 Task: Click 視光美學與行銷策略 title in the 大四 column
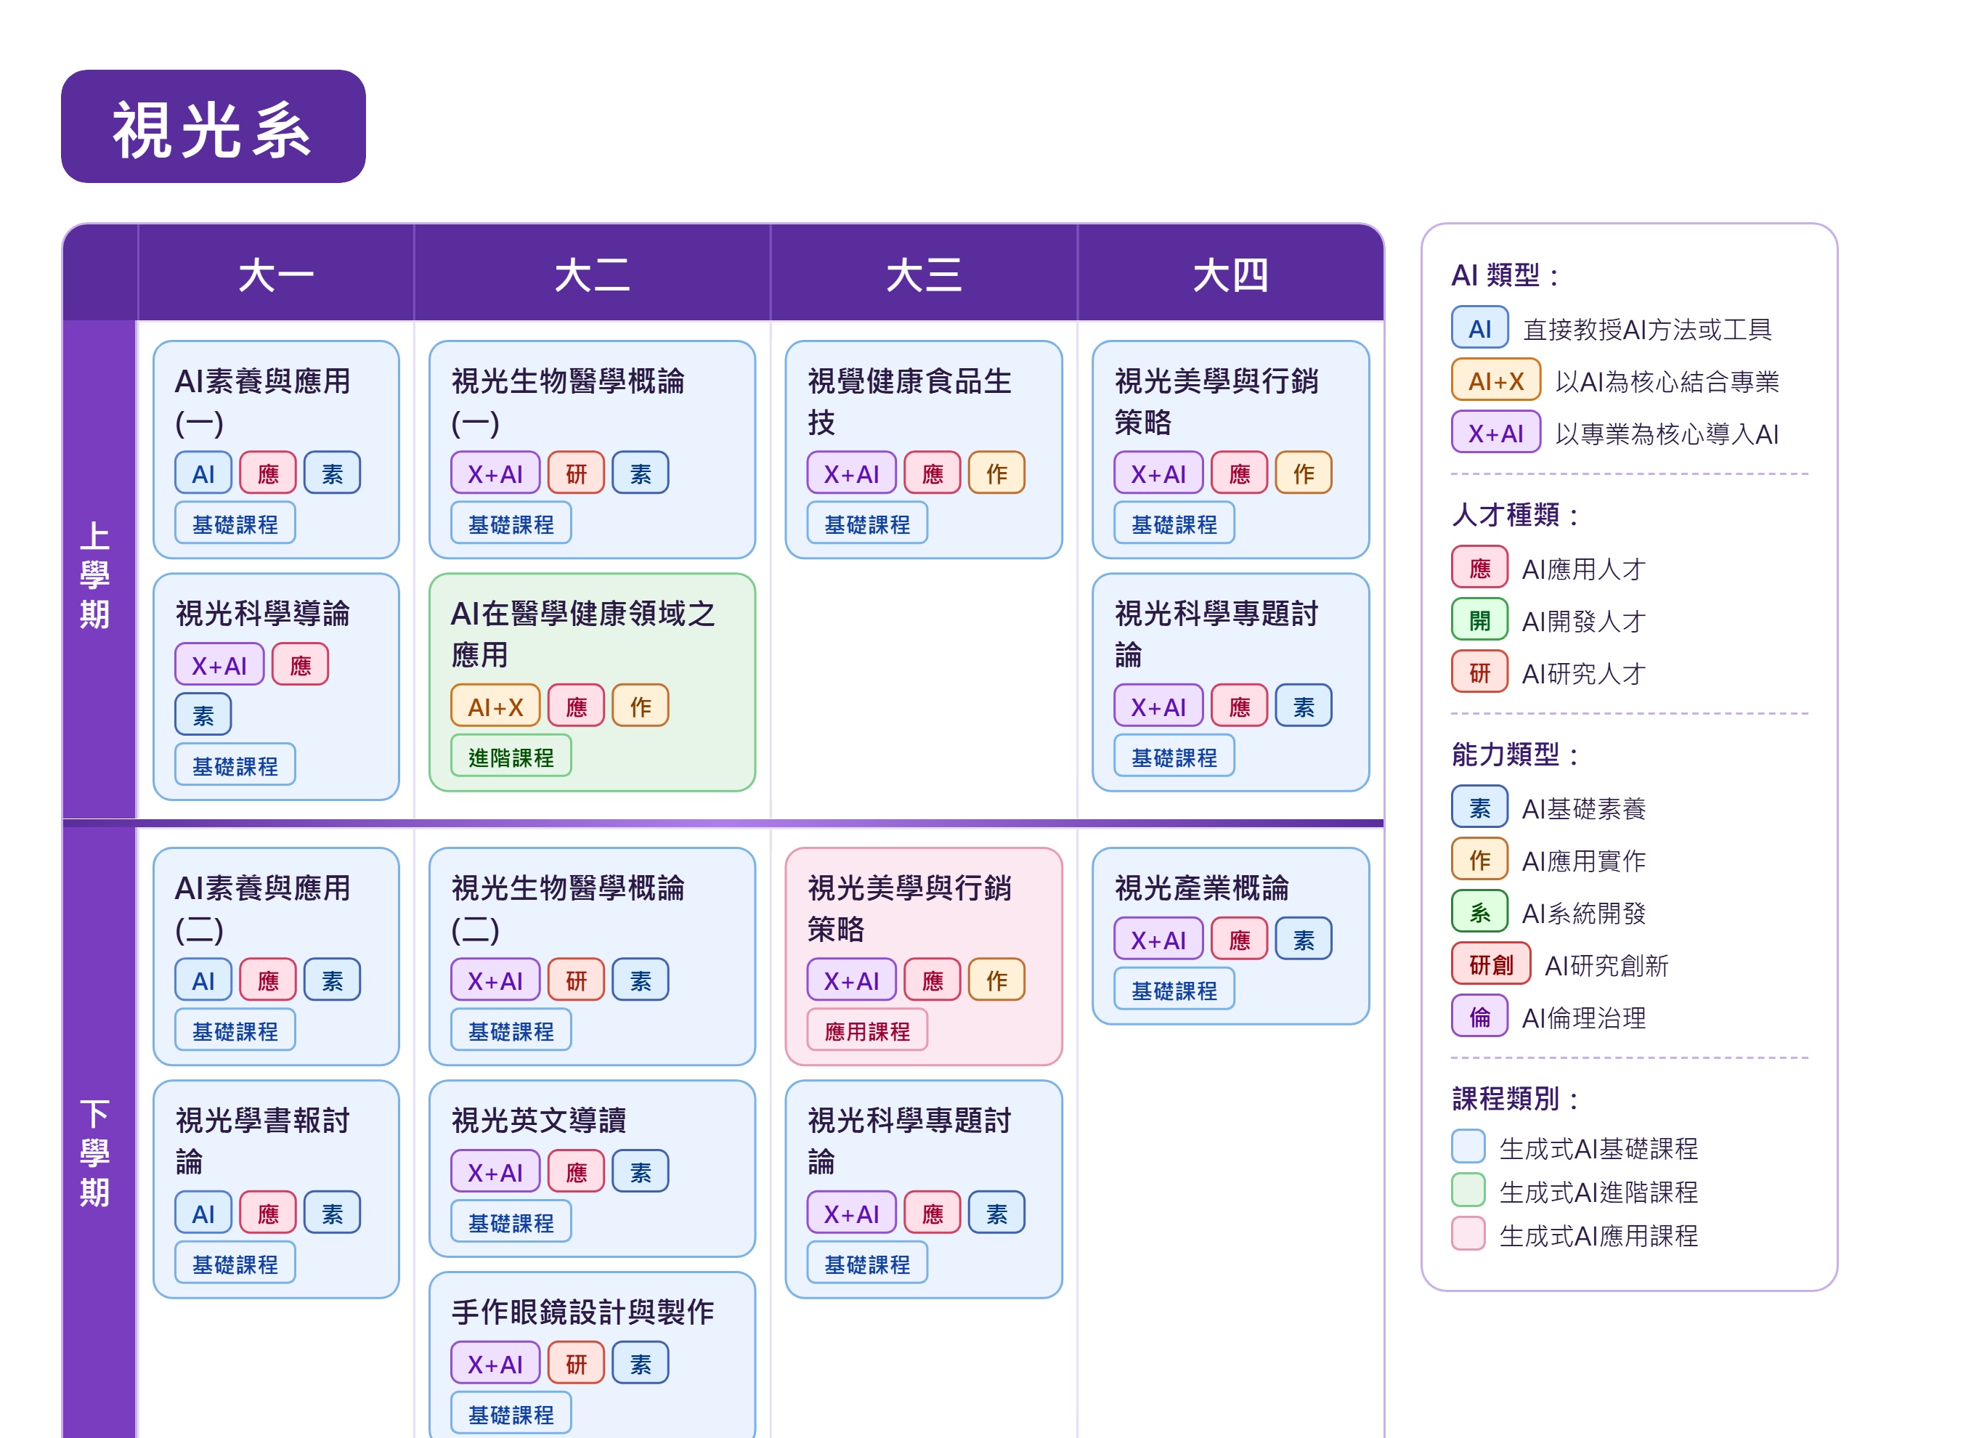(x=1216, y=402)
